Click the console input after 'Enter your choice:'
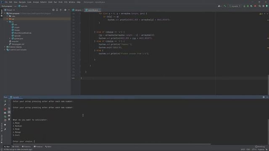 pyautogui.click(x=34, y=141)
